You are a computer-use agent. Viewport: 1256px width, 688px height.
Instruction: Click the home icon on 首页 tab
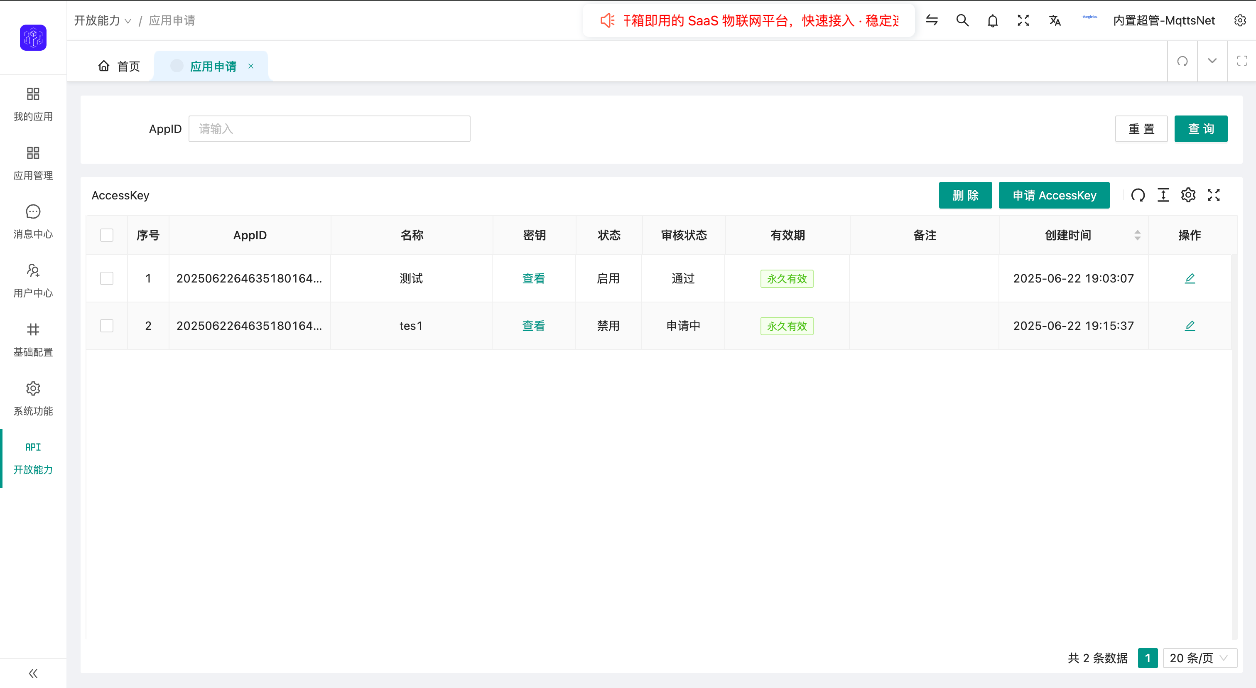click(x=104, y=66)
